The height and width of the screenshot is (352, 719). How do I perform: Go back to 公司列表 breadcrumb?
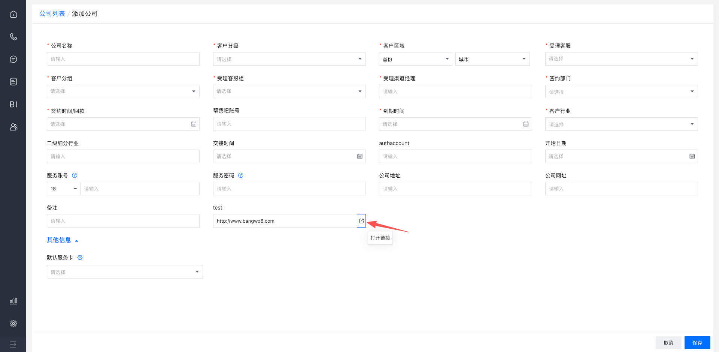click(x=52, y=13)
